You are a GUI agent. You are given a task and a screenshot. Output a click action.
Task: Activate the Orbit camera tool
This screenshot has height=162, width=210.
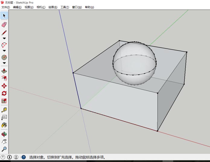coord(4,134)
